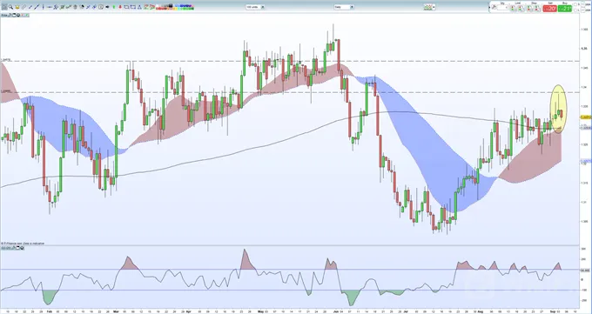592x314 pixels.
Task: Collapse the order panel using its left arrow
Action: [x=489, y=7]
